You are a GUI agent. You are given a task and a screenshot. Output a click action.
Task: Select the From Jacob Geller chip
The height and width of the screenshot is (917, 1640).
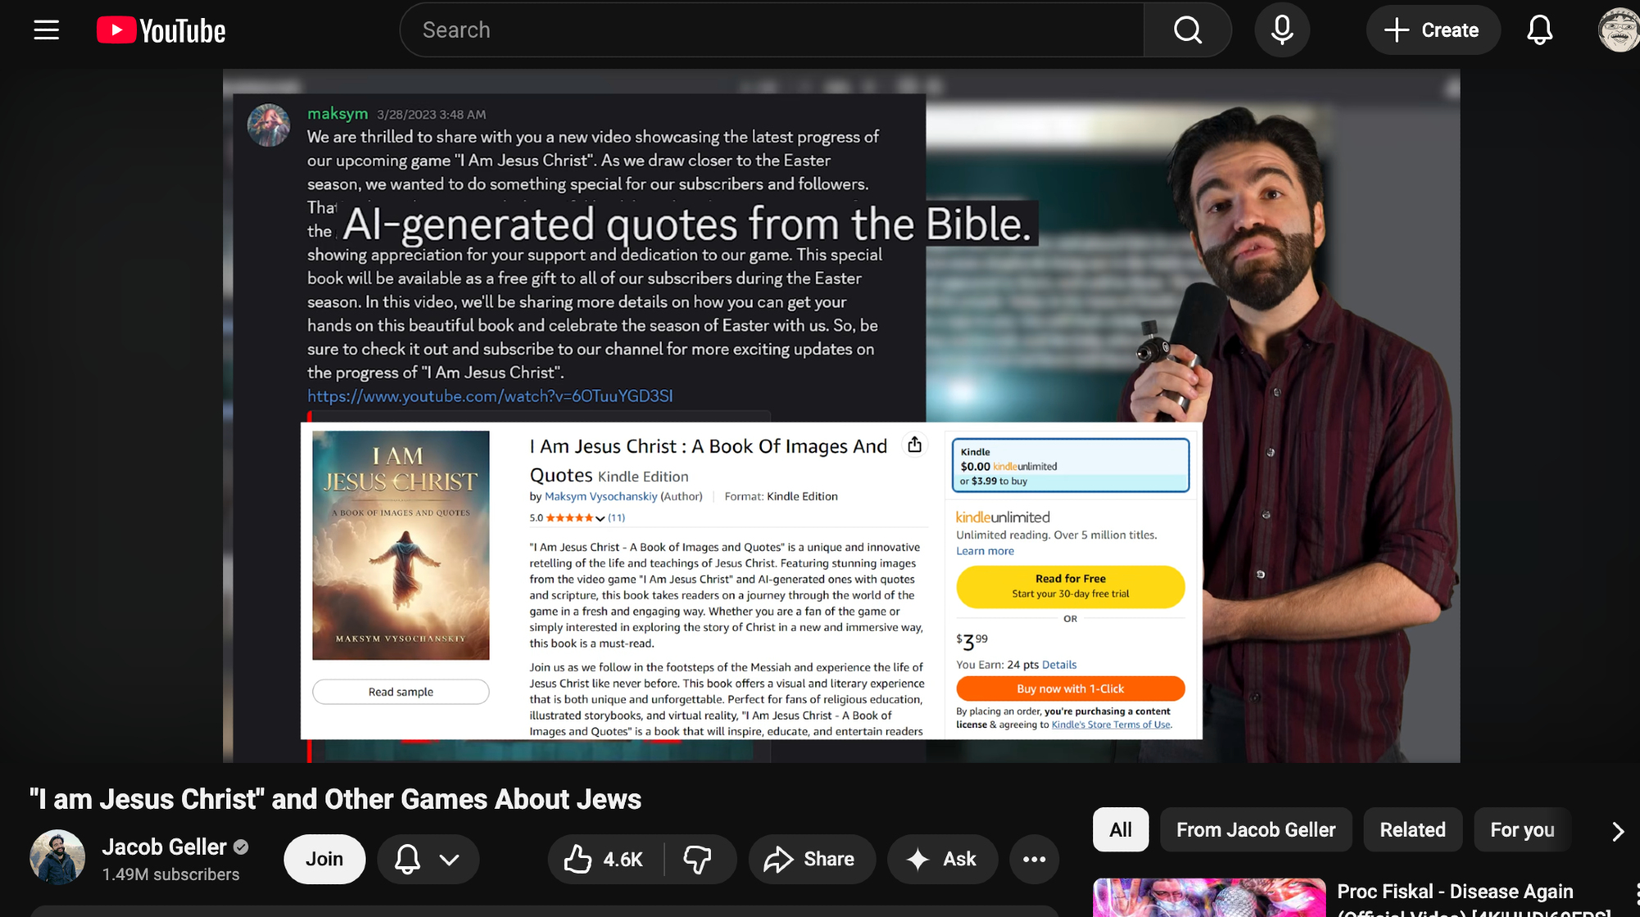click(x=1255, y=830)
